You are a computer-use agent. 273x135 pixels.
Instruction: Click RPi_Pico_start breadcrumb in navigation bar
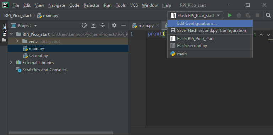[x=18, y=16]
